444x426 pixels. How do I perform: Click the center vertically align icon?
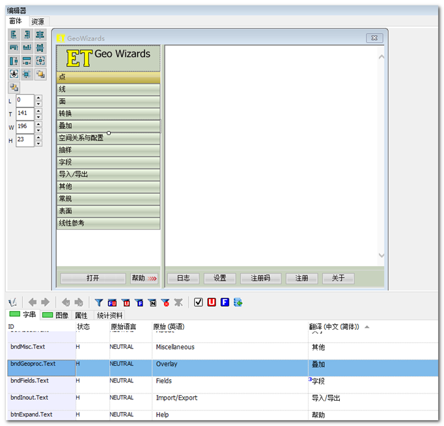[40, 47]
